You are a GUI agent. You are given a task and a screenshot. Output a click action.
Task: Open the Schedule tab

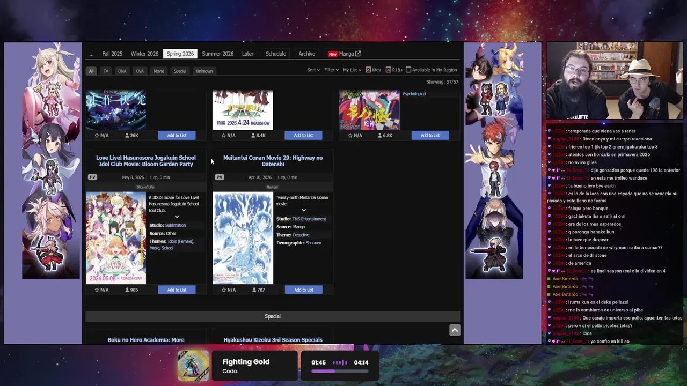coord(276,54)
